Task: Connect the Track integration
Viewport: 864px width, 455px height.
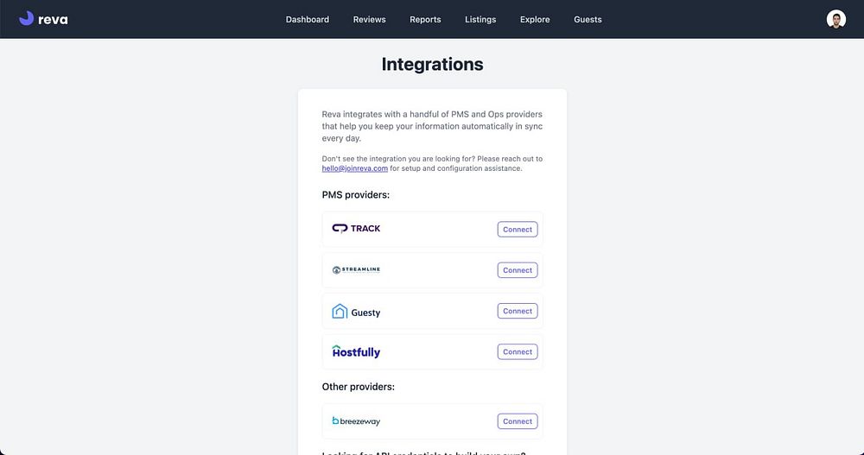Action: pyautogui.click(x=518, y=230)
